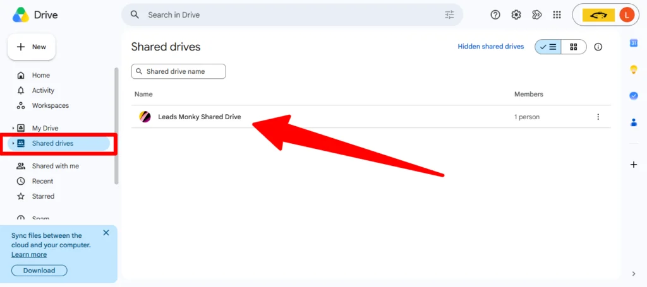Image resolution: width=647 pixels, height=287 pixels.
Task: Dismiss the sync files banner
Action: tap(106, 233)
